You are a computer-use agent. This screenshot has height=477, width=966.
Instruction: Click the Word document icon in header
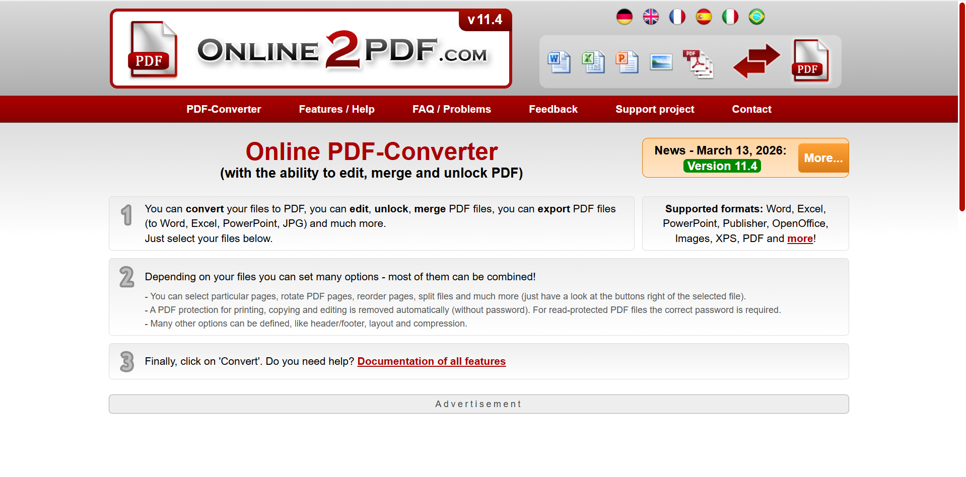pos(559,62)
